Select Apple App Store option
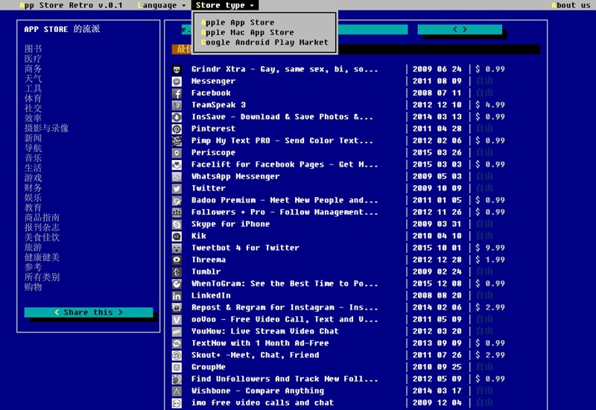The image size is (596, 410). pos(237,23)
